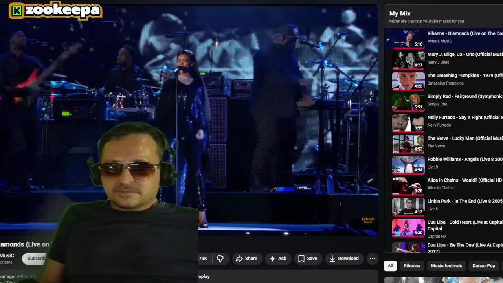Click title 'Nelly Furtado - Say It Right'
The image size is (503, 283).
[x=465, y=117]
